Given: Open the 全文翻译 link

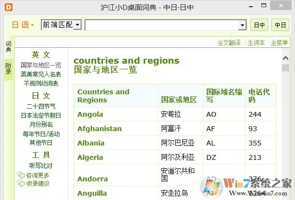Looking at the screenshot, I should tap(229, 43).
